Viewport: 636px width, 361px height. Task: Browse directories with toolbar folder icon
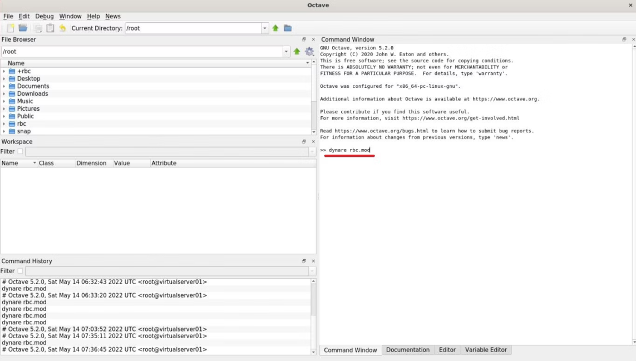pyautogui.click(x=288, y=28)
